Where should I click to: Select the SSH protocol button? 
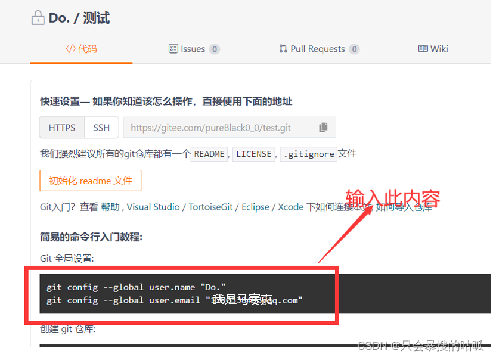[x=101, y=128]
